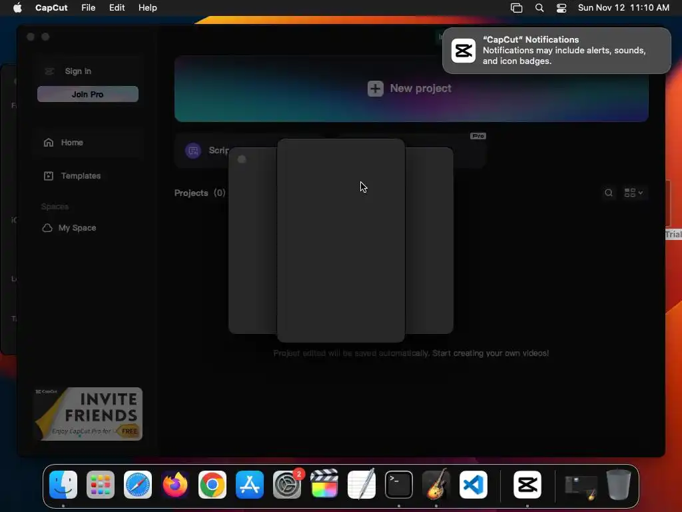Click the Invite Friends banner
Screen dimensions: 682x512
(89, 414)
